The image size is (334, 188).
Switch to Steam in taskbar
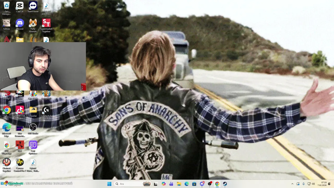(225, 184)
